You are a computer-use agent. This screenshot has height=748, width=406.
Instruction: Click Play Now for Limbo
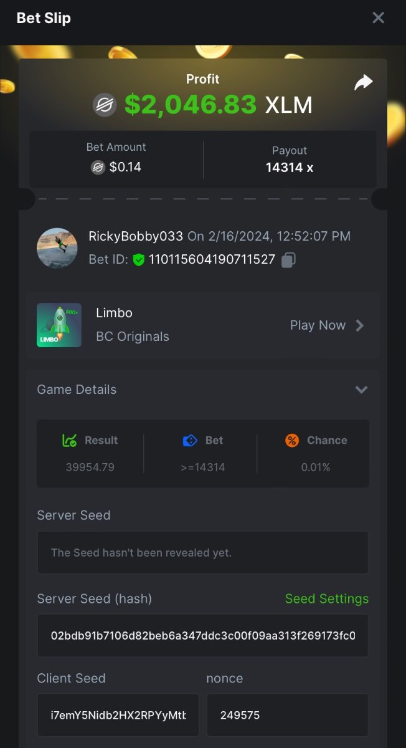(318, 325)
